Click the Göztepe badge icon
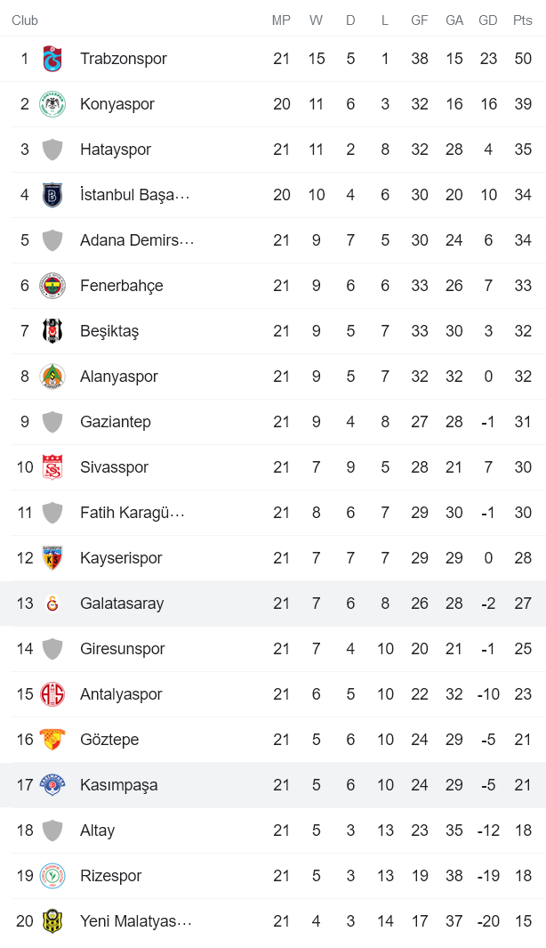Viewport: 546px width, 948px height. (x=53, y=739)
